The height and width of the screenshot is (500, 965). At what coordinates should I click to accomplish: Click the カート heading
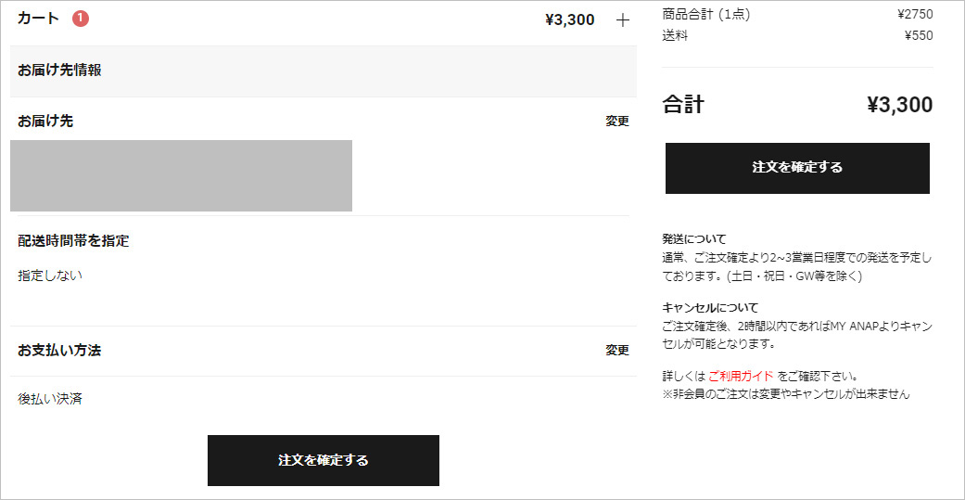(38, 19)
